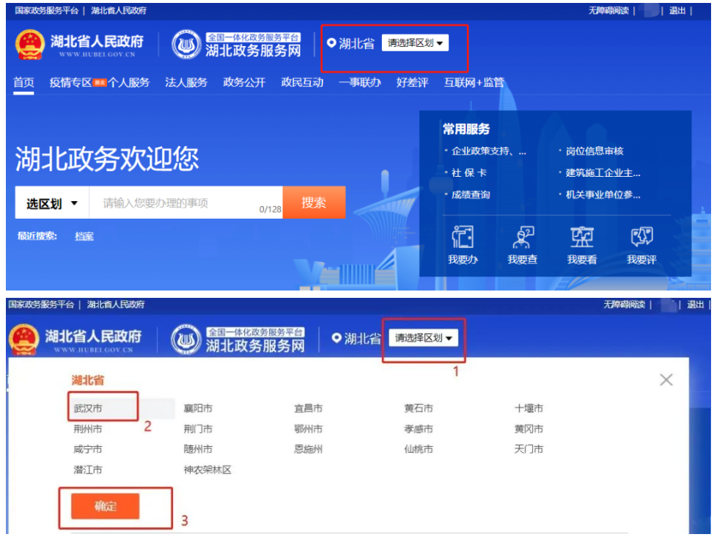Close the region selection panel
This screenshot has width=714, height=537.
pos(666,379)
